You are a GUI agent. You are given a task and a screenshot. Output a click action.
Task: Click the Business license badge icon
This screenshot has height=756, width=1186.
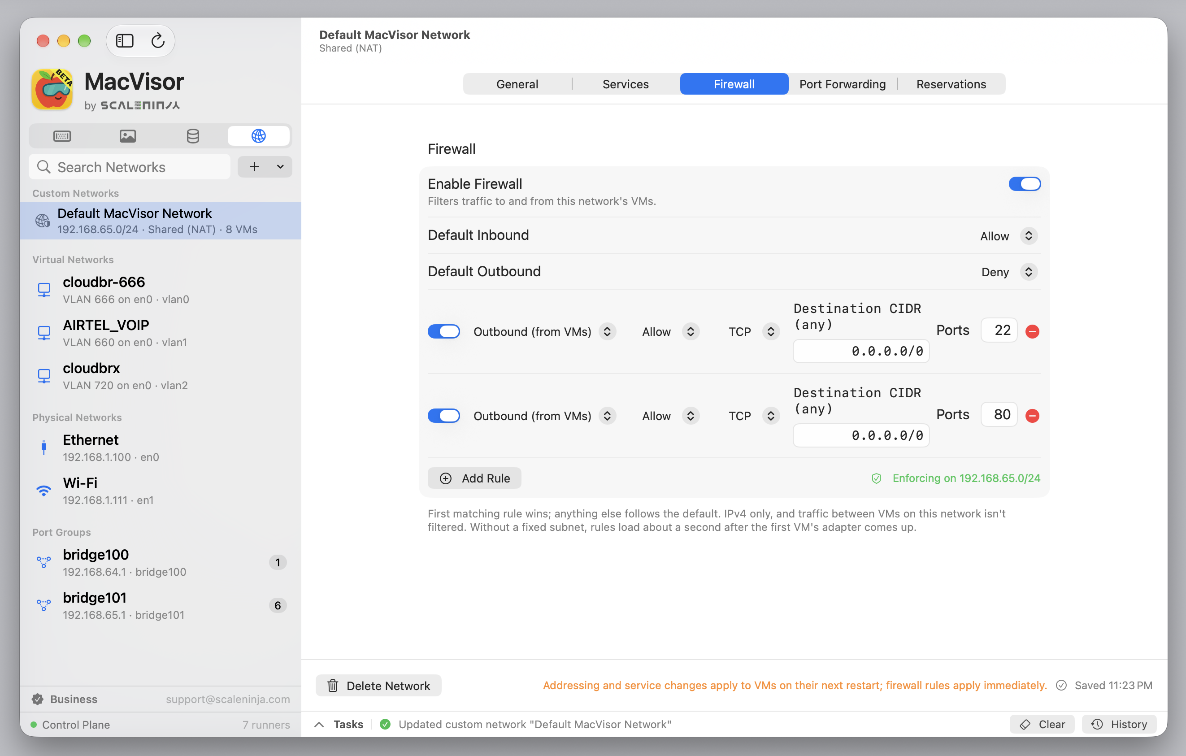pos(37,699)
